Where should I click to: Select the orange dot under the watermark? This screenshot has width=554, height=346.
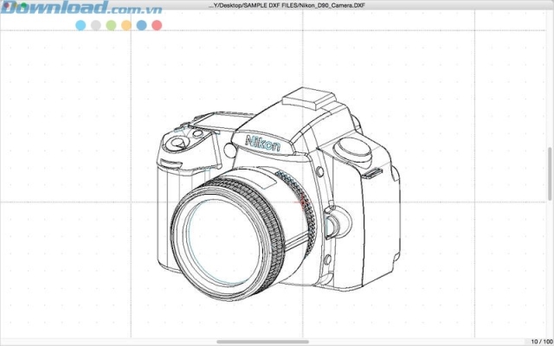tap(126, 26)
